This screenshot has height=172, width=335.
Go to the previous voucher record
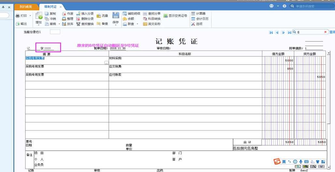coord(277,32)
